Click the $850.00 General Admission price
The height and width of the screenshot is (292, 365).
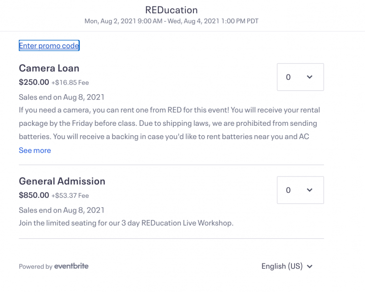click(x=34, y=195)
